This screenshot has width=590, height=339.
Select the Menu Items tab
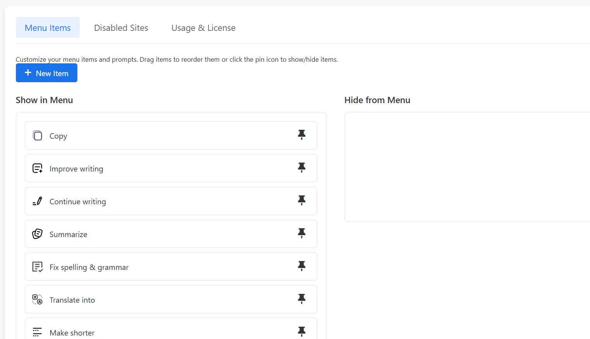pyautogui.click(x=48, y=27)
